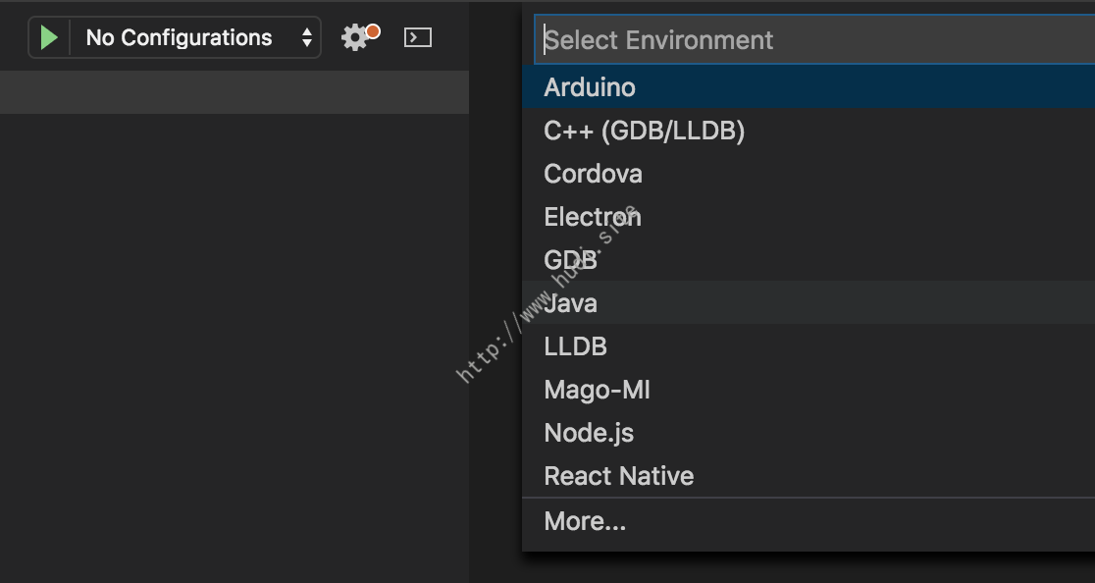Viewport: 1095px width, 583px height.
Task: Click More... to find additional debuggers
Action: tap(808, 521)
